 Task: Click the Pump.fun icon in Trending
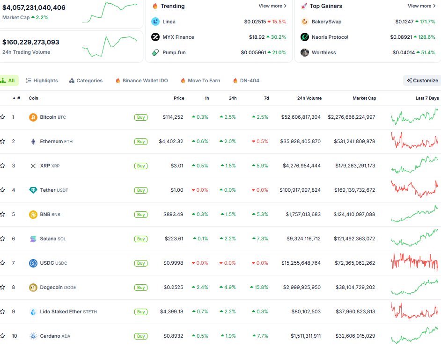click(x=155, y=52)
